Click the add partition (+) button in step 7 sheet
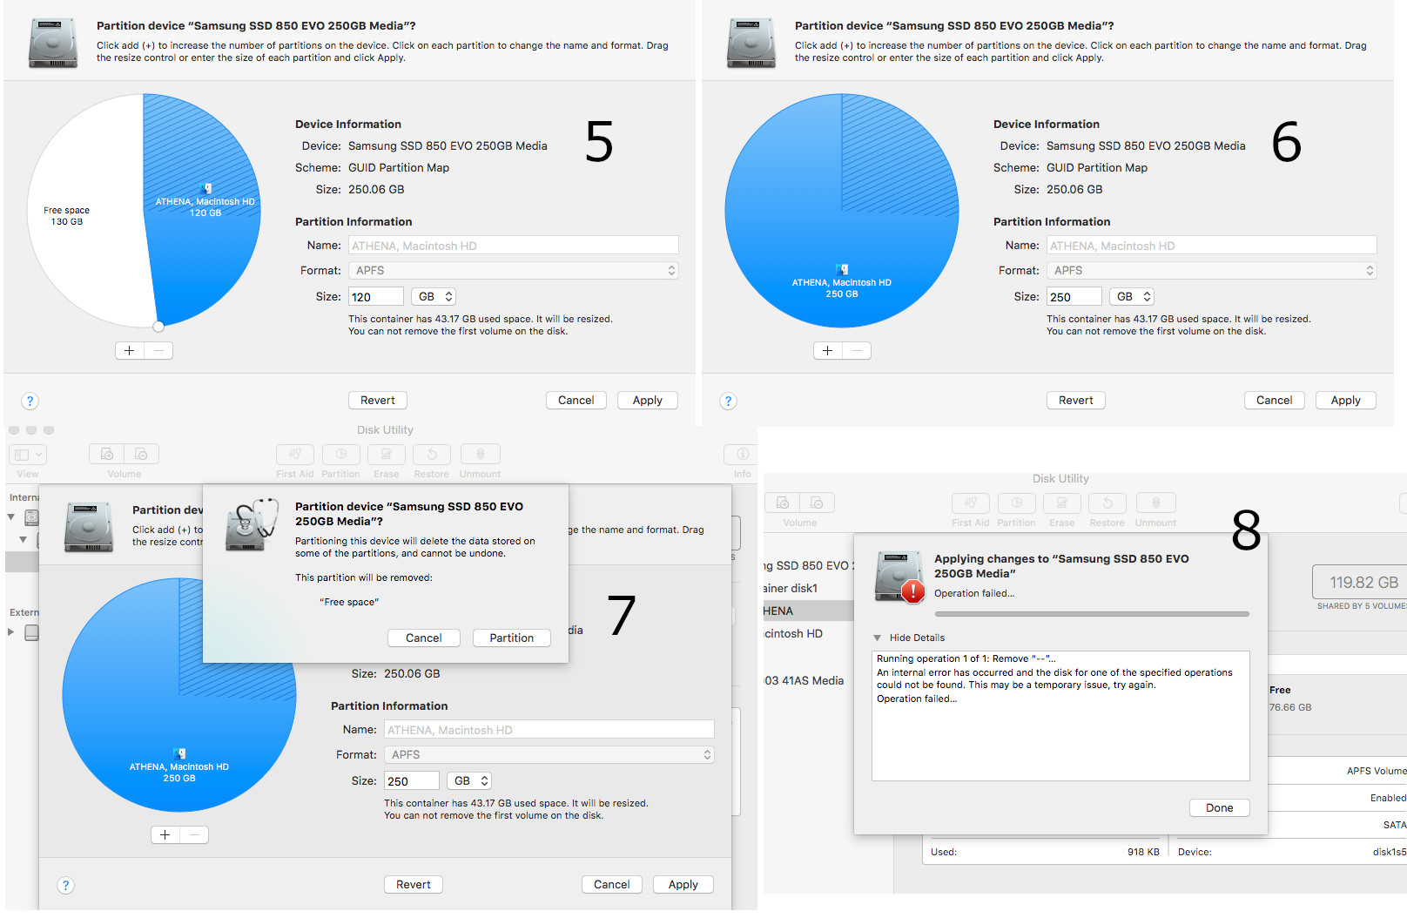 pyautogui.click(x=165, y=834)
